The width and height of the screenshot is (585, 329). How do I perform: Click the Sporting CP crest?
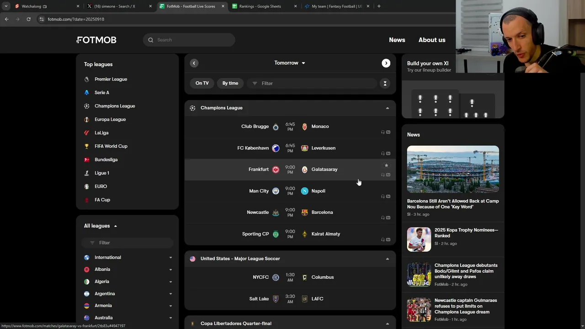tap(276, 234)
